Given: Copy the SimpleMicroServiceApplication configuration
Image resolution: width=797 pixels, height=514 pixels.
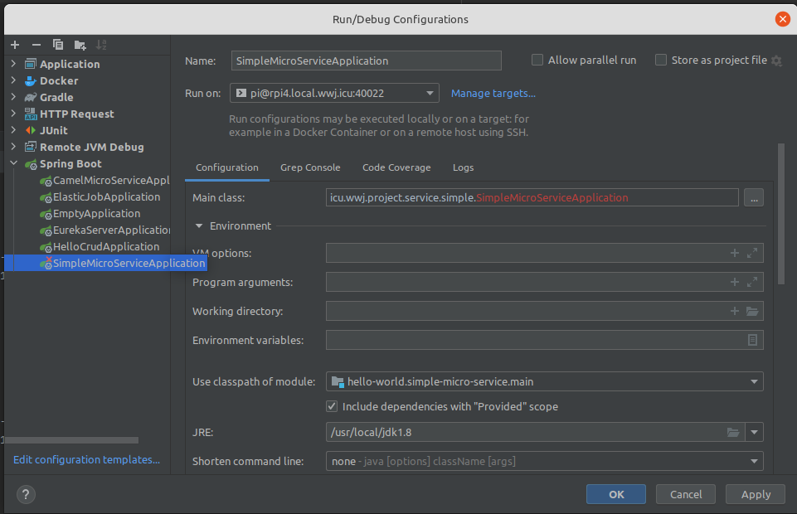Looking at the screenshot, I should point(57,45).
